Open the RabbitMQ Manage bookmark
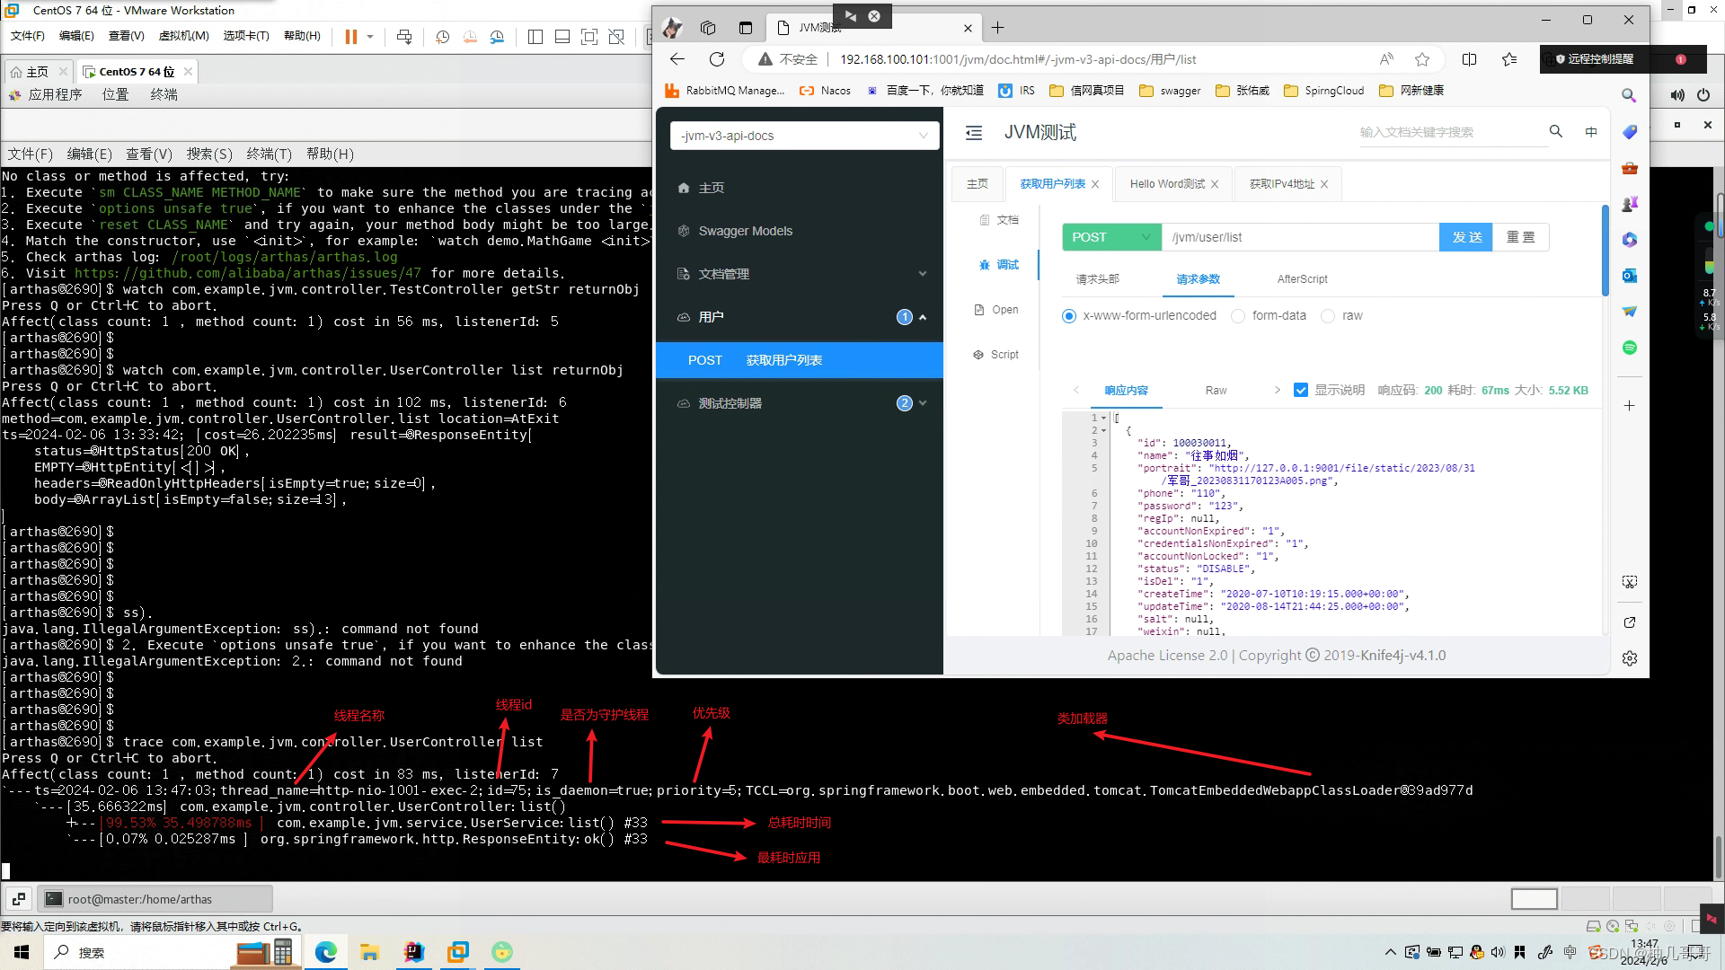The height and width of the screenshot is (970, 1725). point(724,91)
